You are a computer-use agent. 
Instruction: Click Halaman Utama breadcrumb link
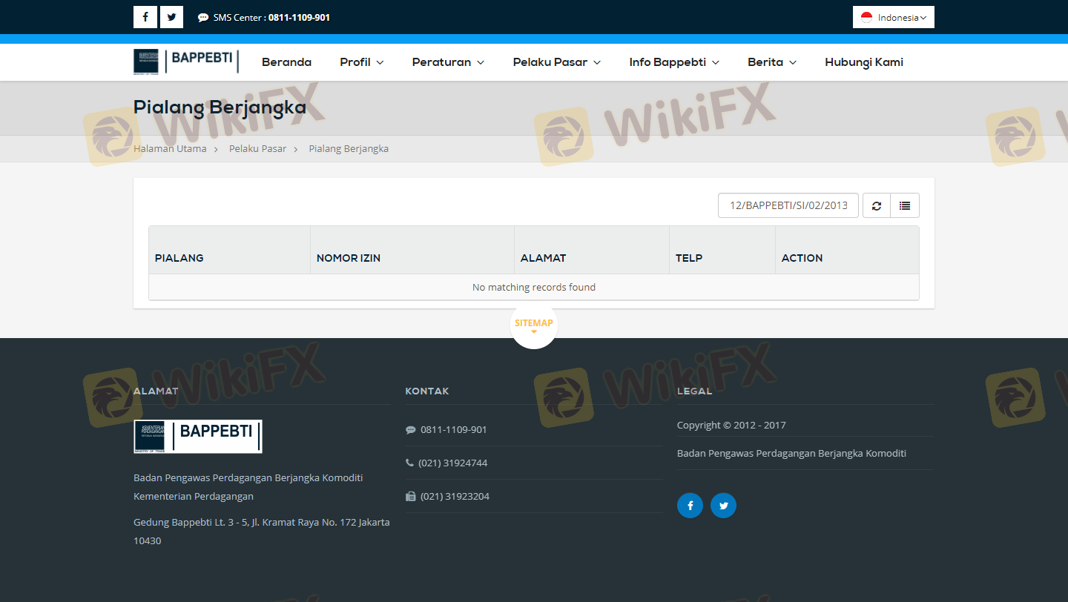pyautogui.click(x=170, y=148)
